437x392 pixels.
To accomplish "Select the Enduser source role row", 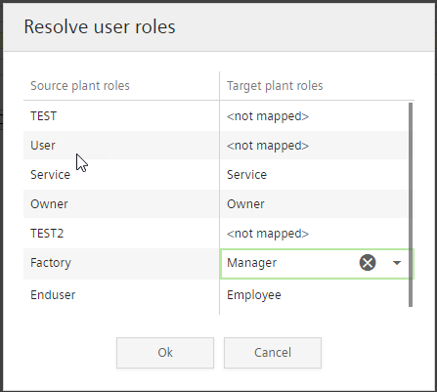I will pyautogui.click(x=121, y=295).
